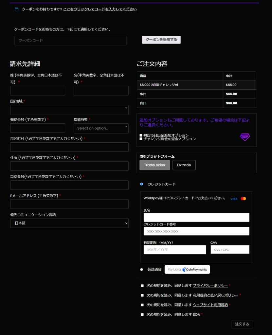Click the Mastercard icon
This screenshot has width=272, height=335.
[x=243, y=198]
